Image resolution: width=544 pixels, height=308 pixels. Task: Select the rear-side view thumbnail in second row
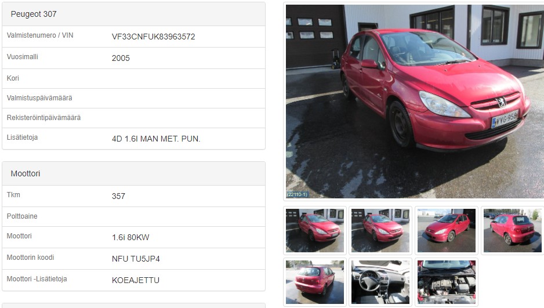(x=315, y=282)
